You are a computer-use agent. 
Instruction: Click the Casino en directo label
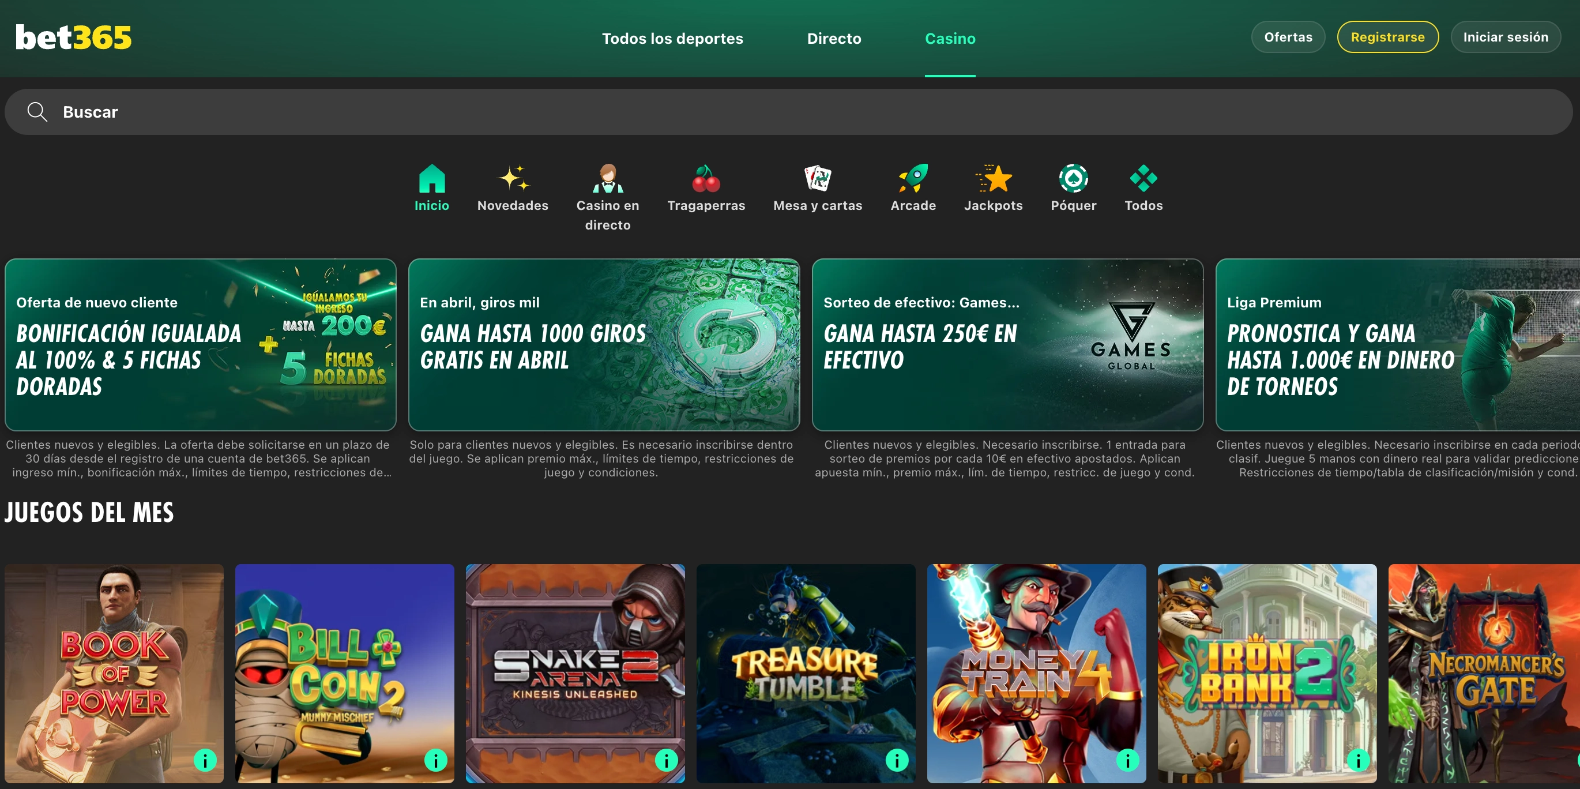pyautogui.click(x=608, y=215)
